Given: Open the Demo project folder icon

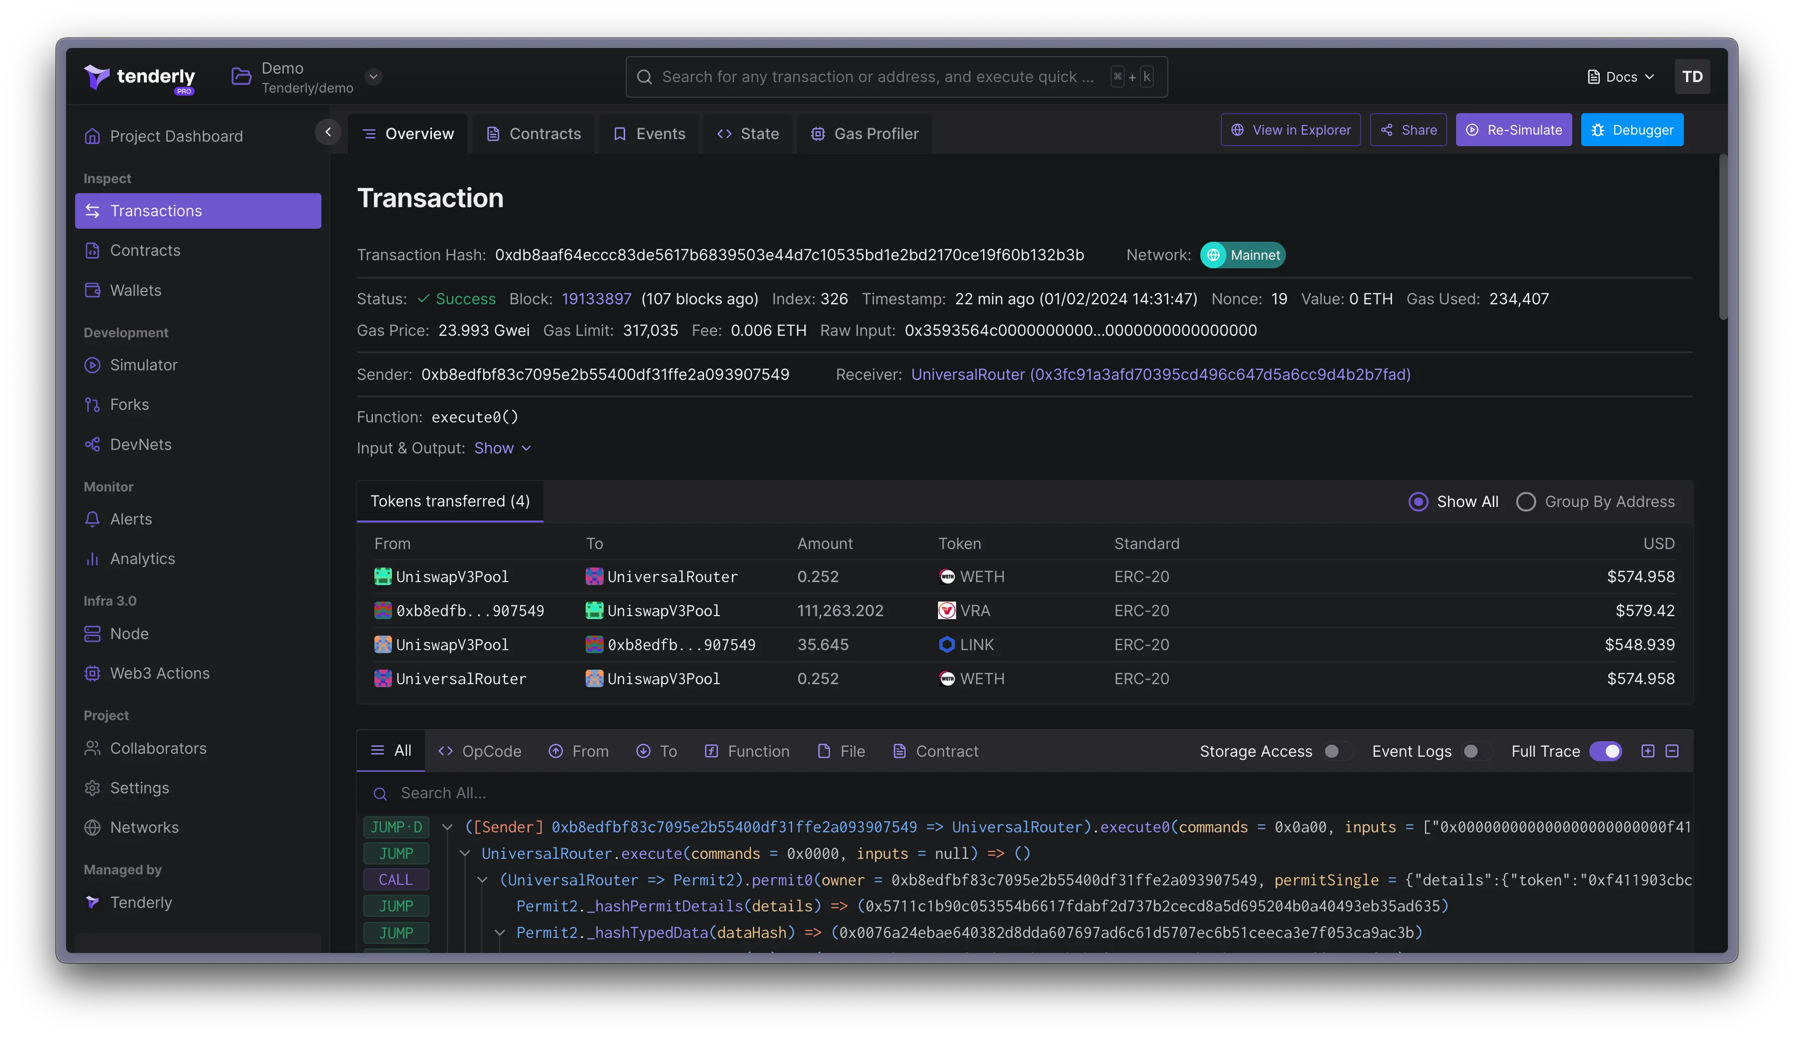Looking at the screenshot, I should coord(241,76).
